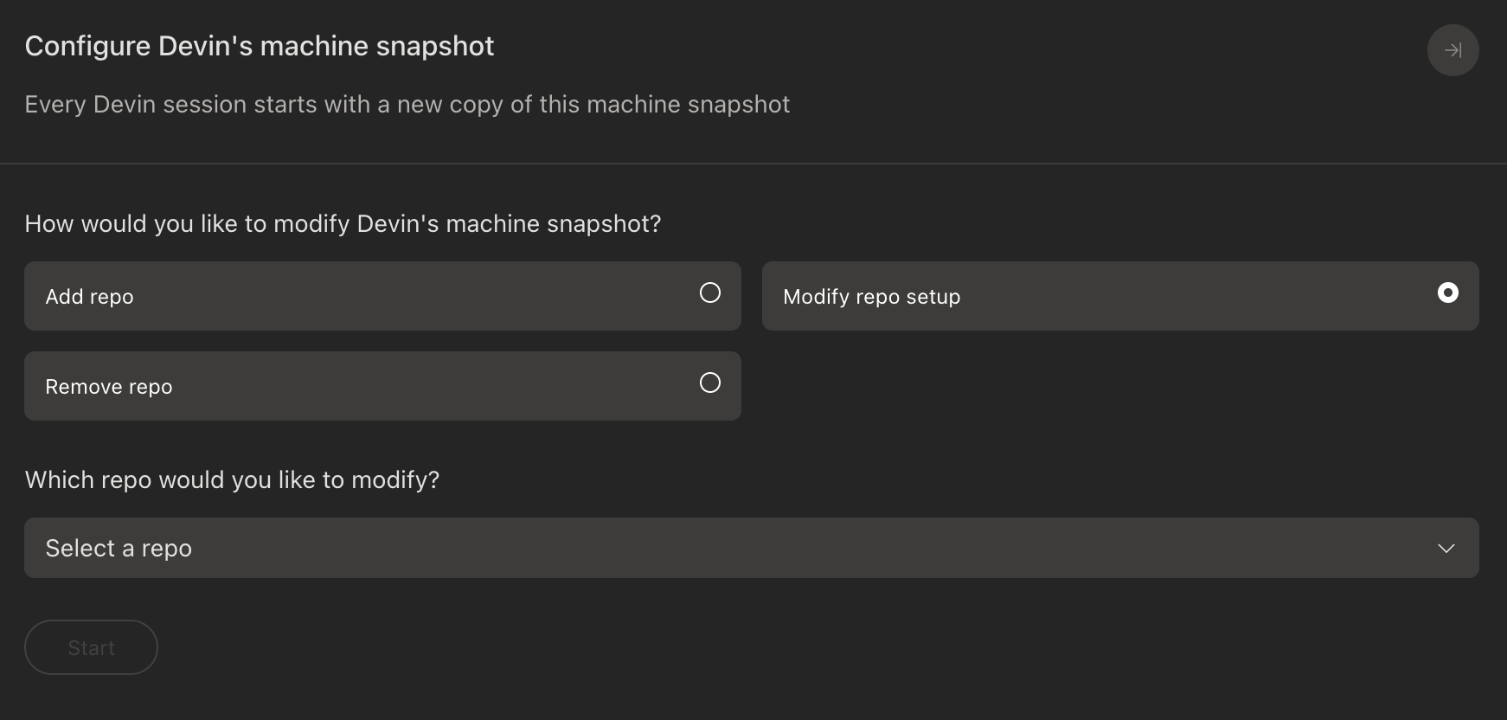1507x720 pixels.
Task: Choose the Remove repo radio option
Action: (x=382, y=386)
